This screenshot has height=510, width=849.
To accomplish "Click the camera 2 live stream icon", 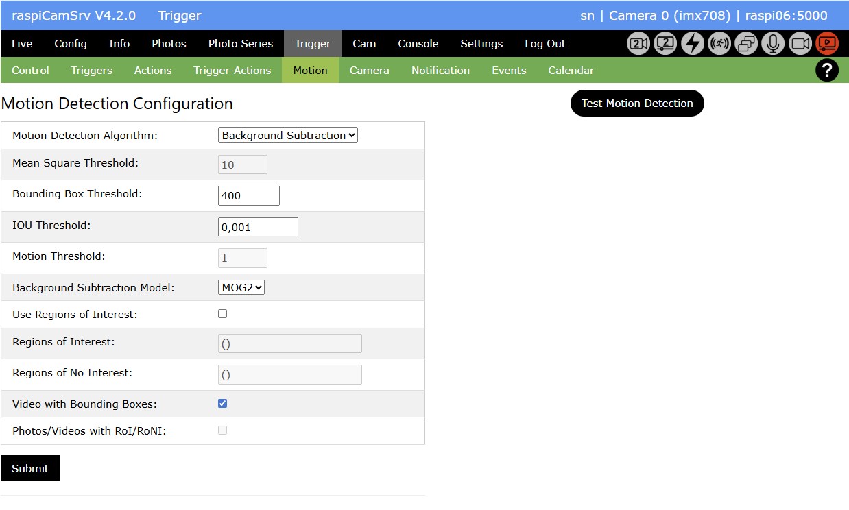I will coord(665,44).
